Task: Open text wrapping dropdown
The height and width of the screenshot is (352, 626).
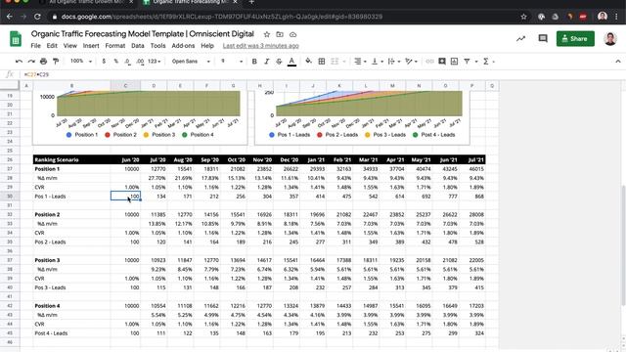Action: 394,61
